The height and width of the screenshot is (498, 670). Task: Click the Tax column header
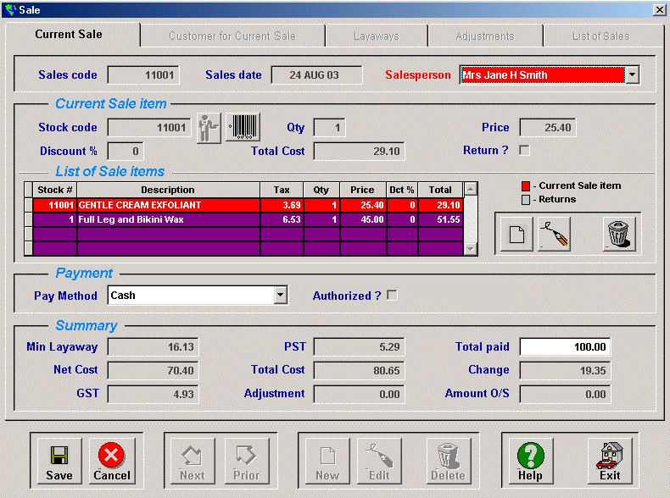tap(282, 190)
